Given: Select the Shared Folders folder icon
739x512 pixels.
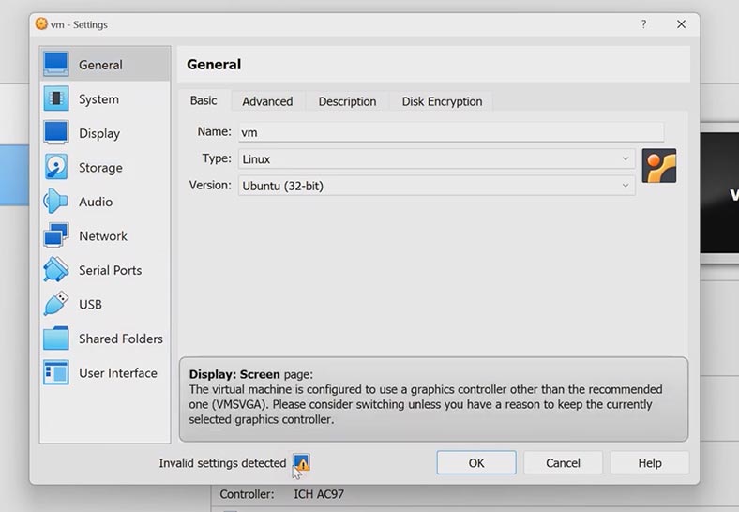Looking at the screenshot, I should 56,338.
